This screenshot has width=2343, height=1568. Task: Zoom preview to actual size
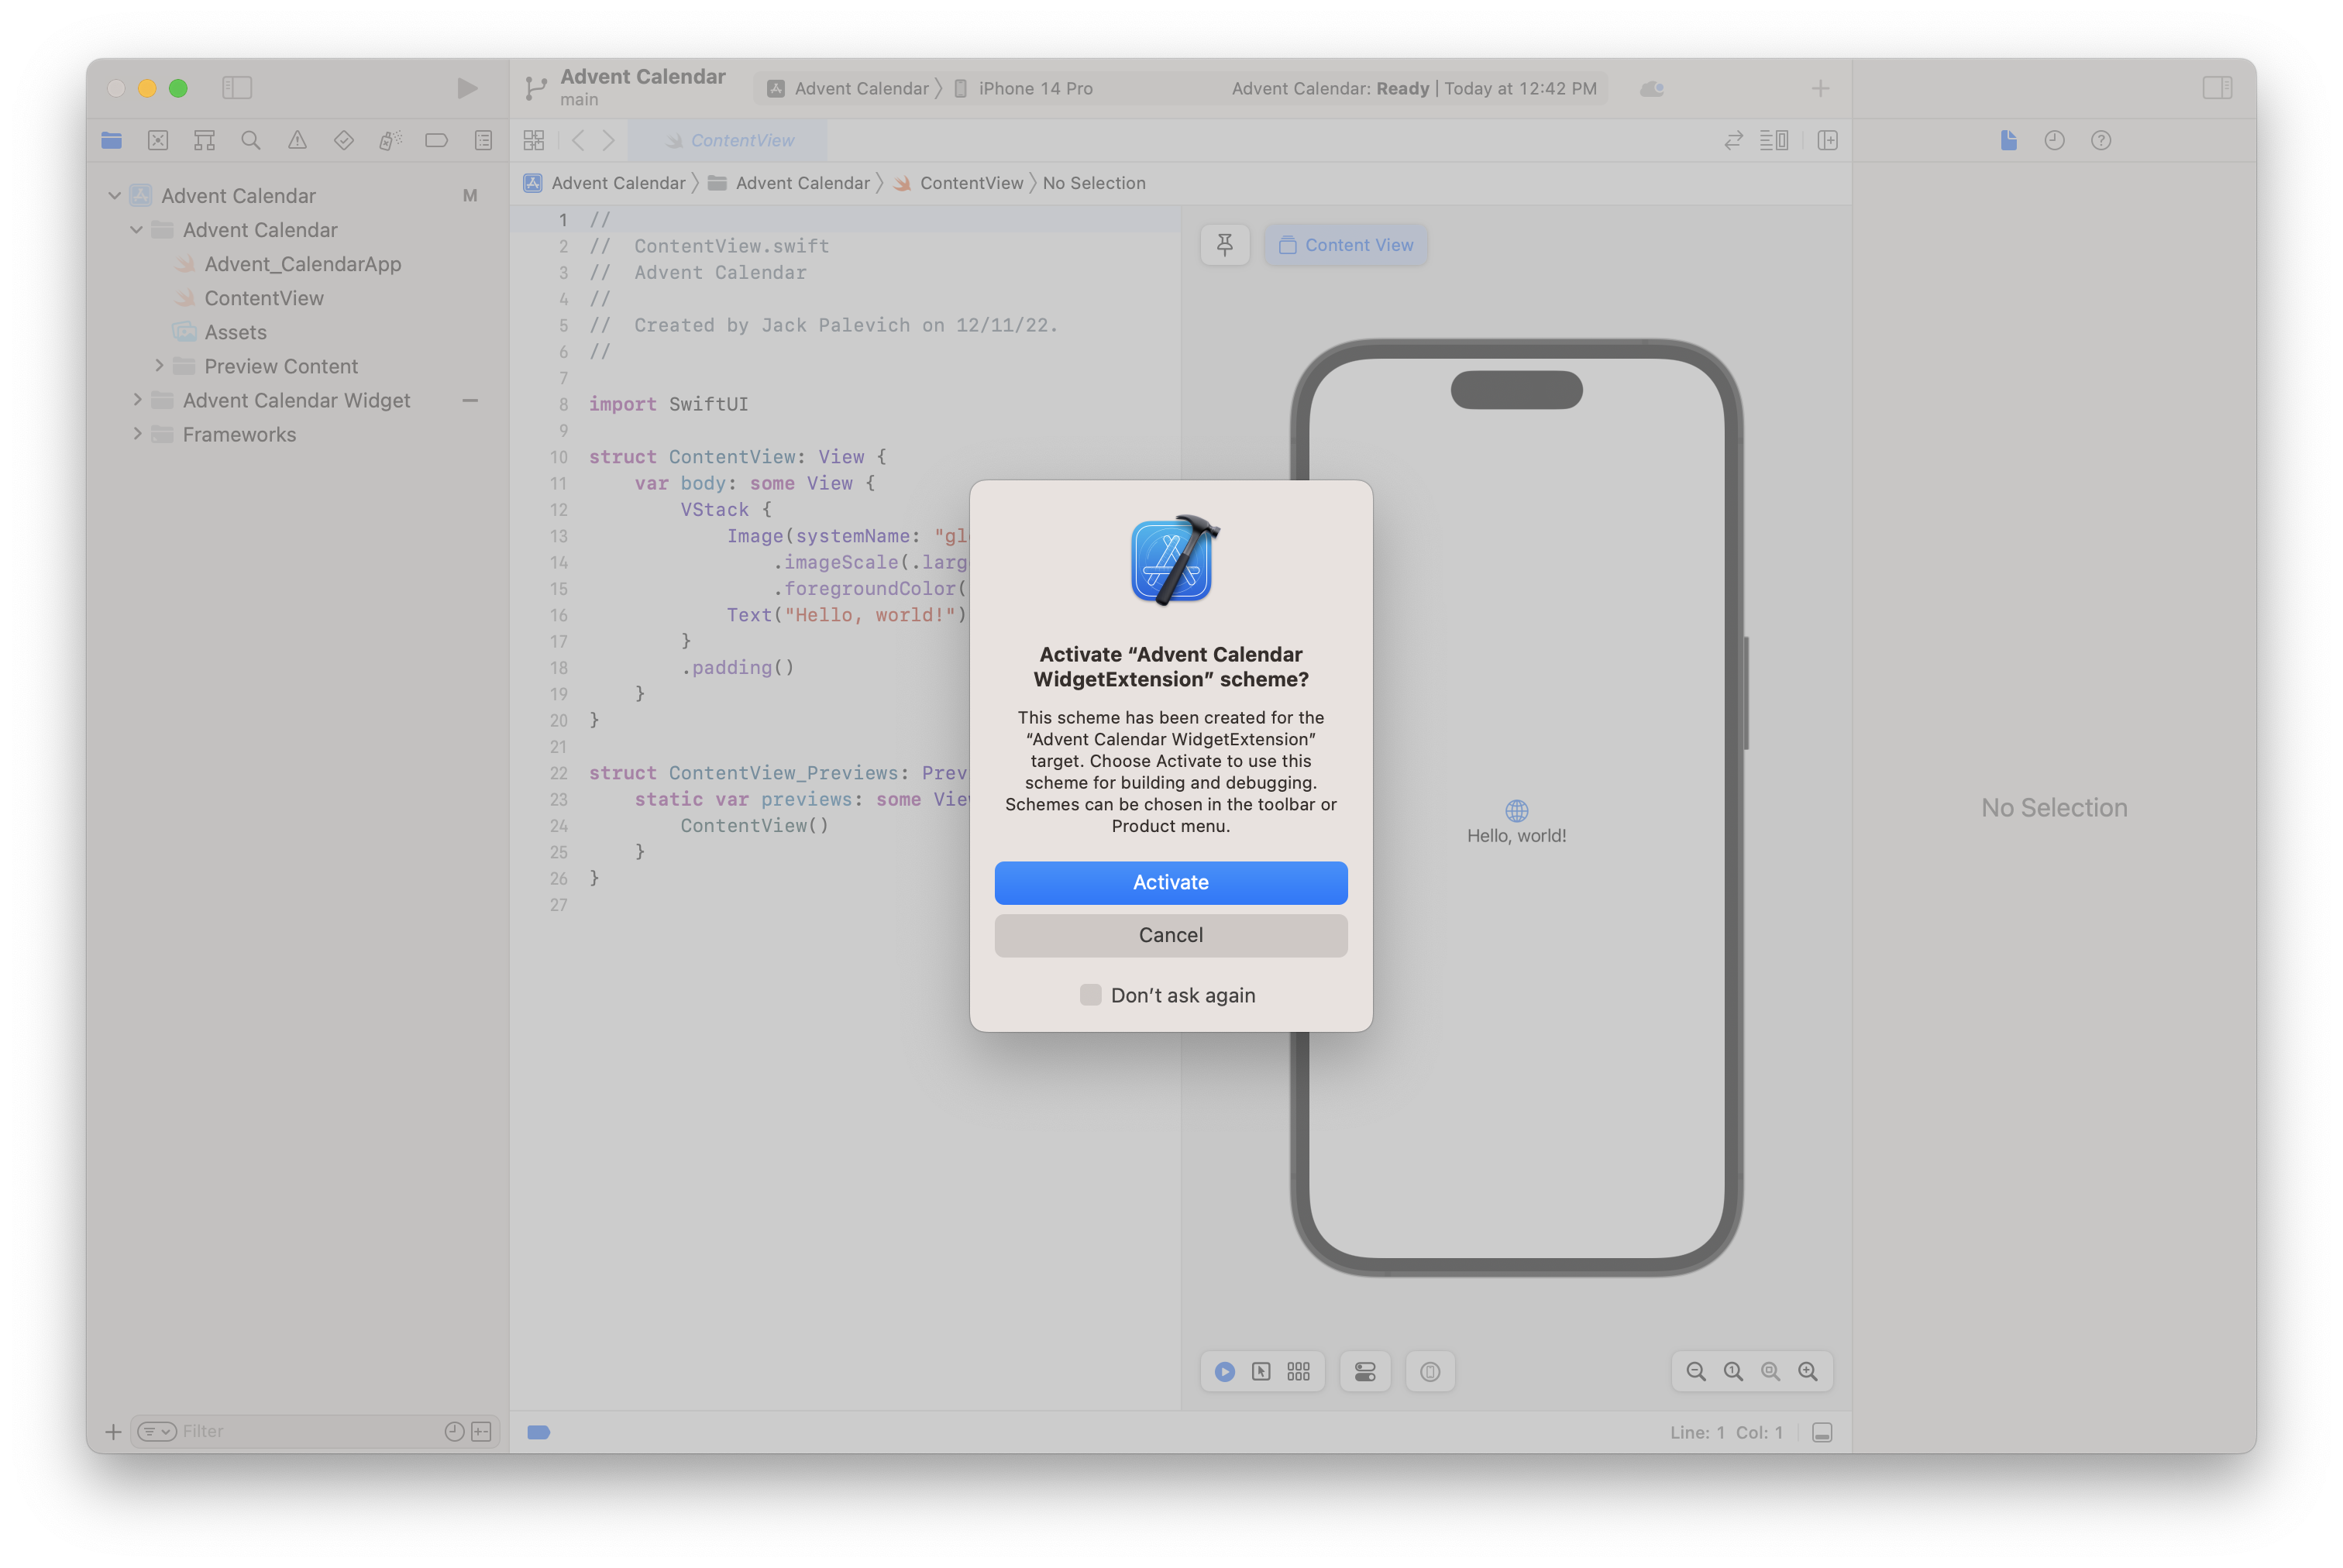pos(1733,1372)
